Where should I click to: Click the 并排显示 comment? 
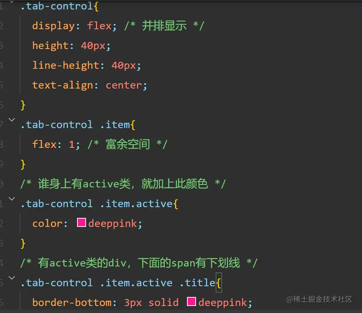tap(164, 26)
